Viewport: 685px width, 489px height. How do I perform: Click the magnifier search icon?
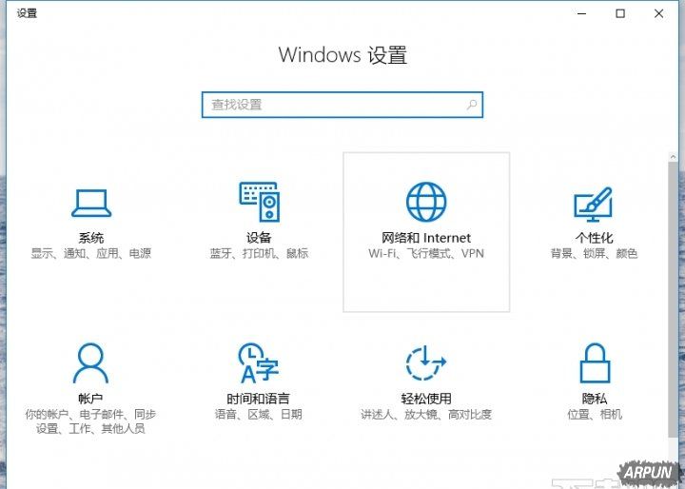[472, 105]
